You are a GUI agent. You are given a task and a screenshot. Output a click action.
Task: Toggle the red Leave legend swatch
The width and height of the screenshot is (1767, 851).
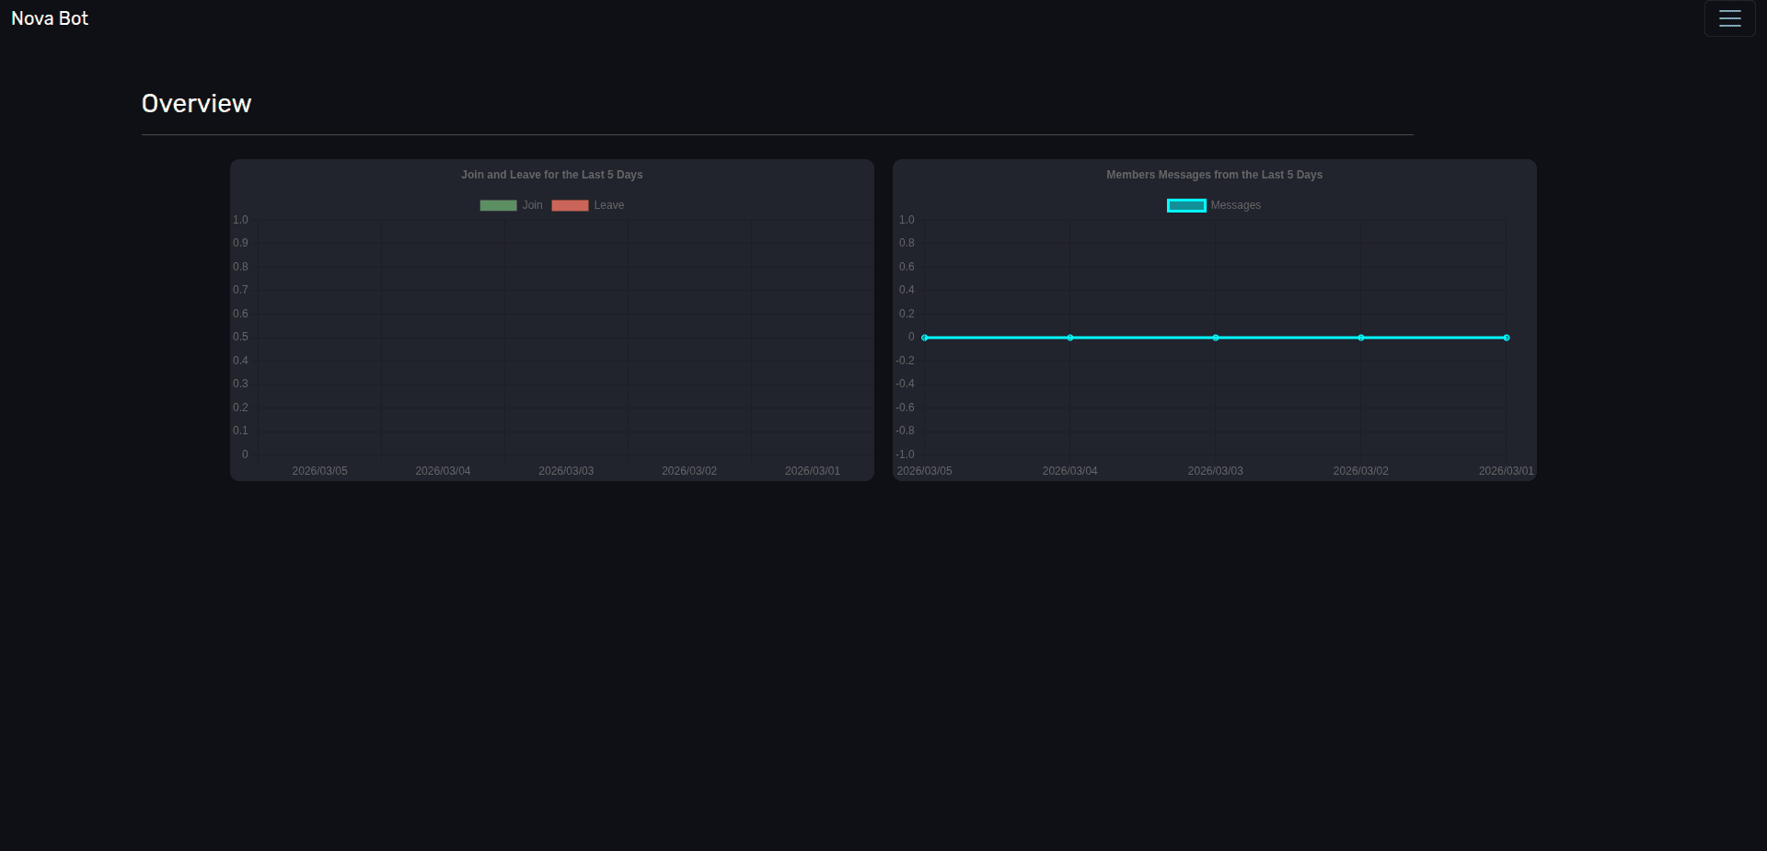pyautogui.click(x=570, y=205)
